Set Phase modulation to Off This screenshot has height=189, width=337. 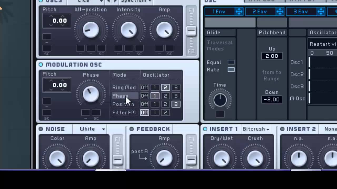click(144, 96)
